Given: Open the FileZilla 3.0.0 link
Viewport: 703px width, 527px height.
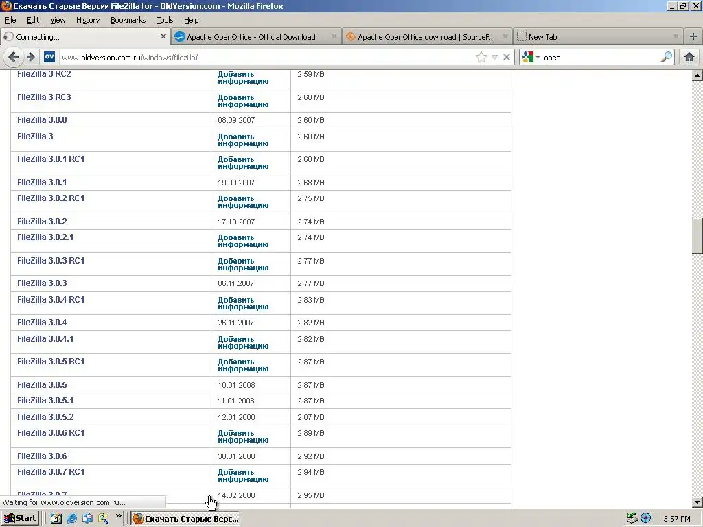Looking at the screenshot, I should [x=42, y=119].
